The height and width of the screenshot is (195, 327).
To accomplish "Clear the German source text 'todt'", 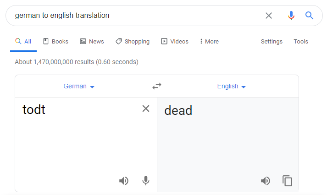I will click(146, 108).
